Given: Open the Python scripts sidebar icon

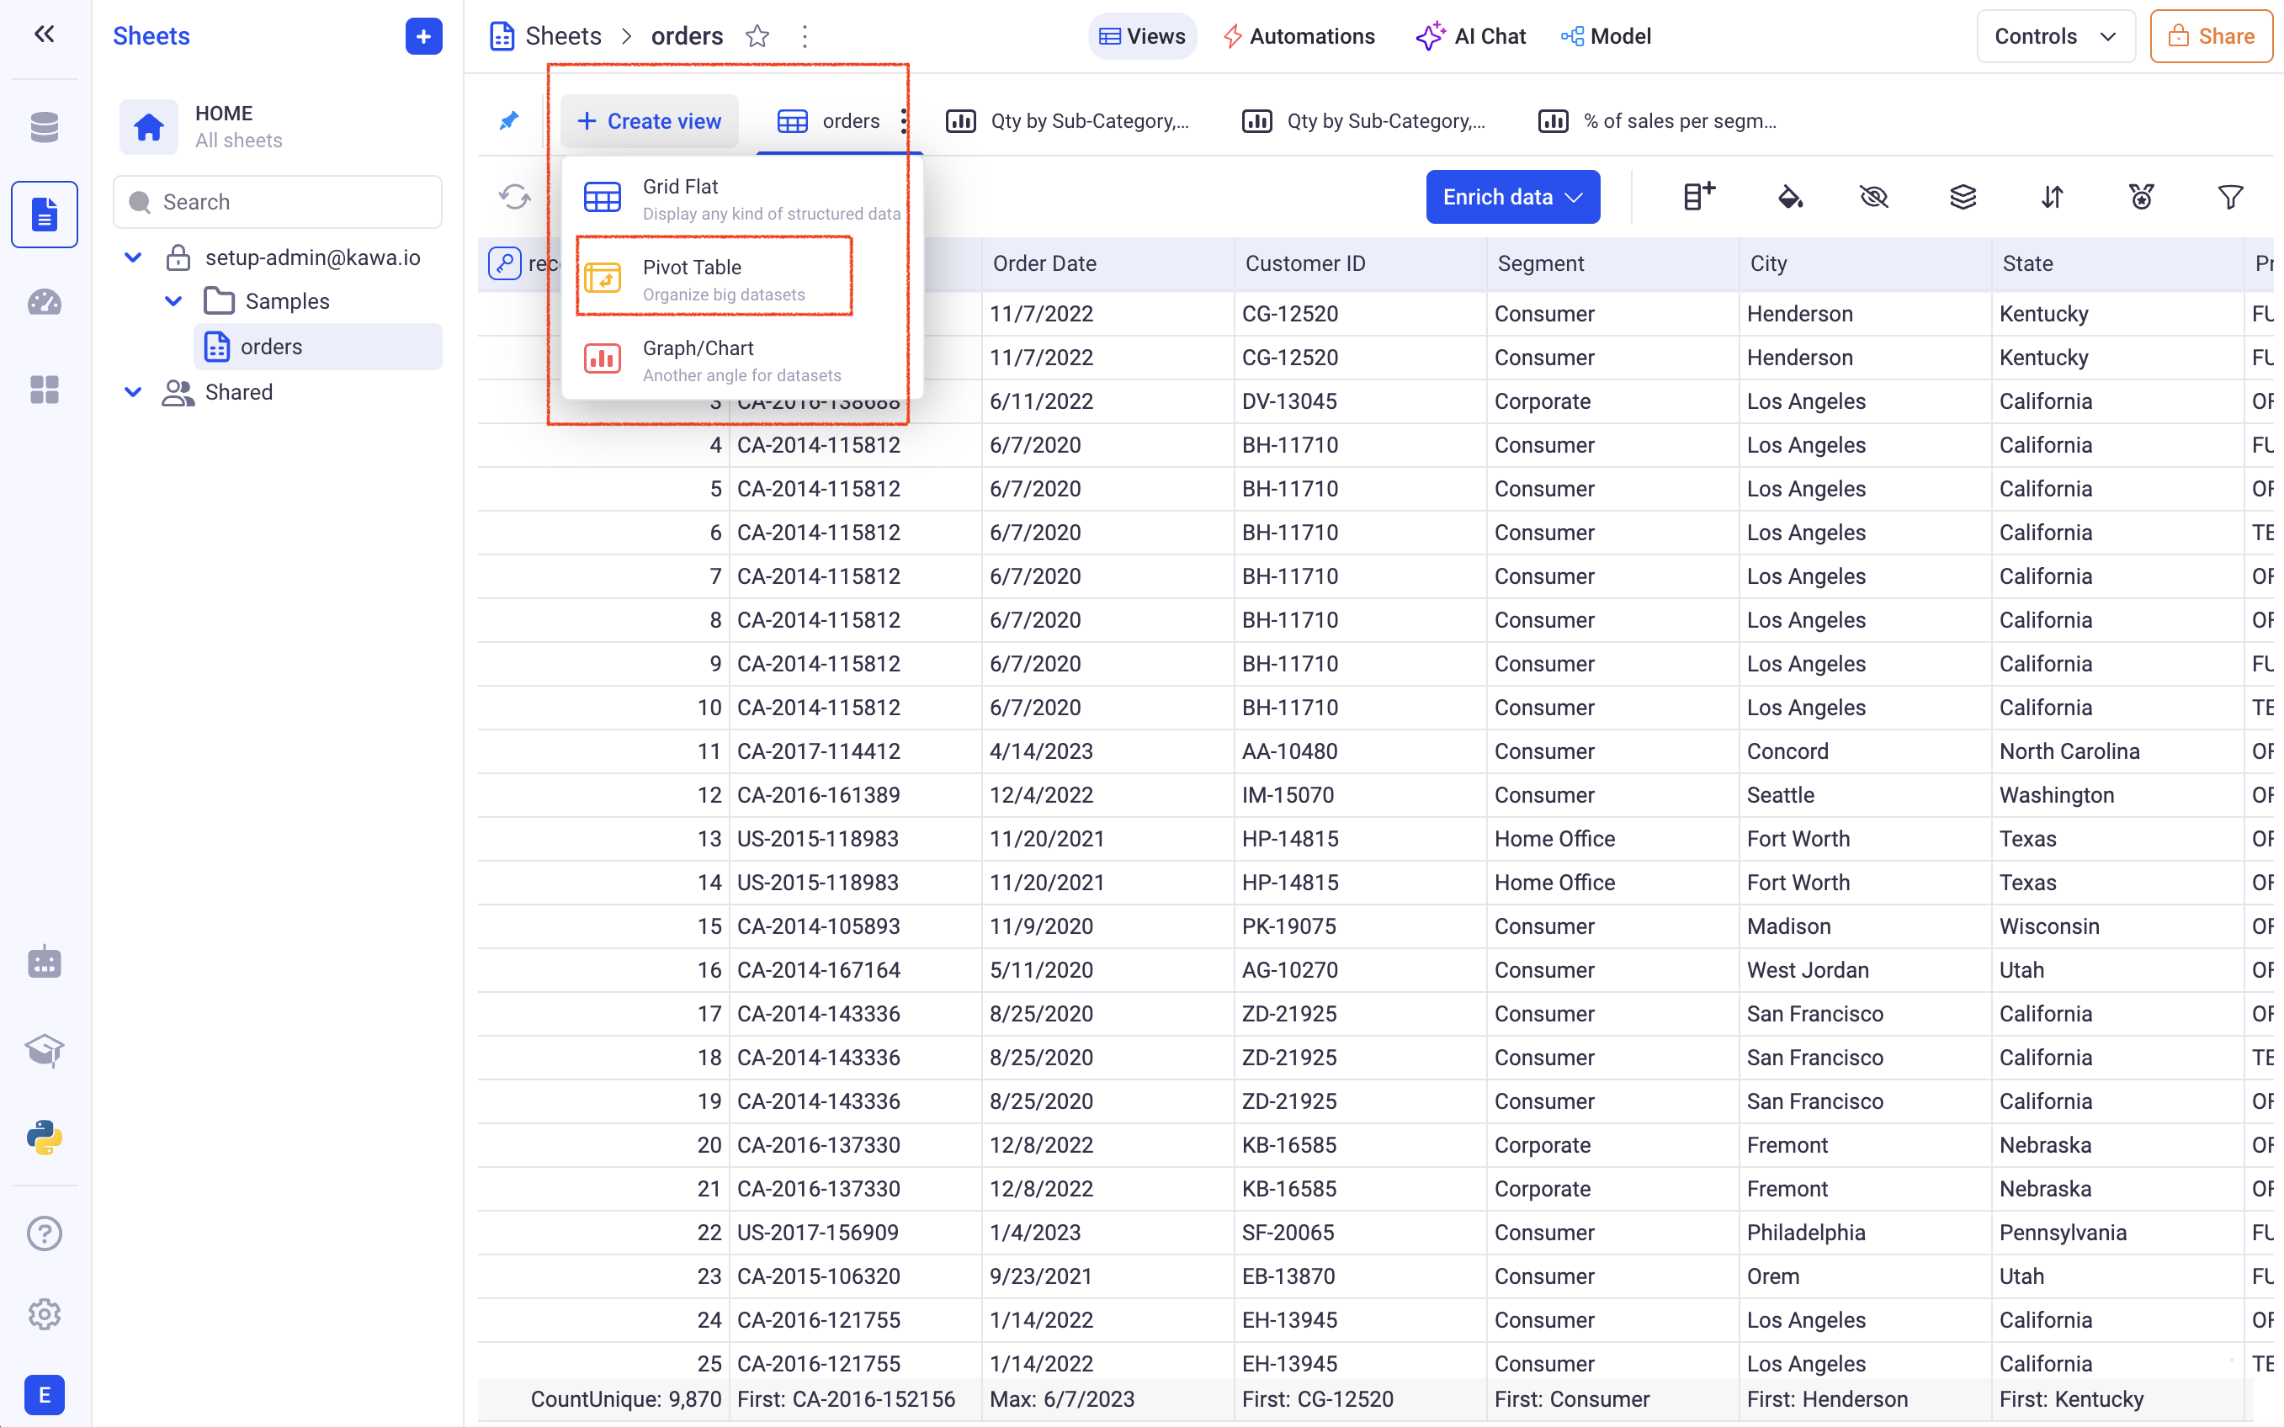Looking at the screenshot, I should 45,1138.
